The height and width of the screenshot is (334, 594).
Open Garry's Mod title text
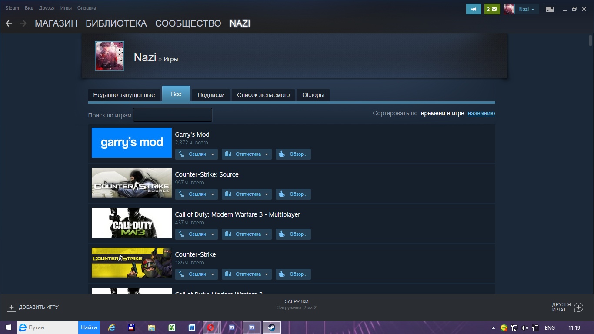tap(192, 134)
